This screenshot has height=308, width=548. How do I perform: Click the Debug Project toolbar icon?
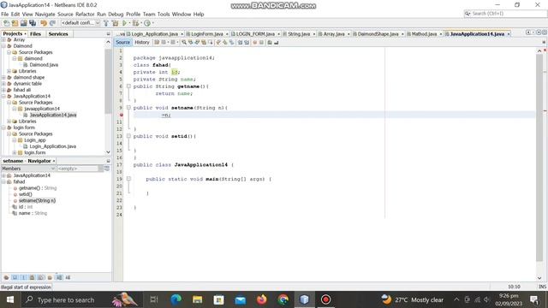coord(135,23)
